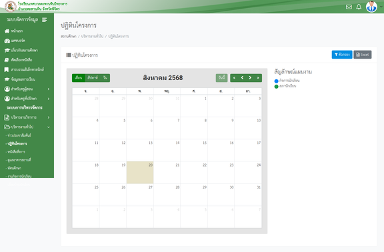Select calendar day 1

194,106
